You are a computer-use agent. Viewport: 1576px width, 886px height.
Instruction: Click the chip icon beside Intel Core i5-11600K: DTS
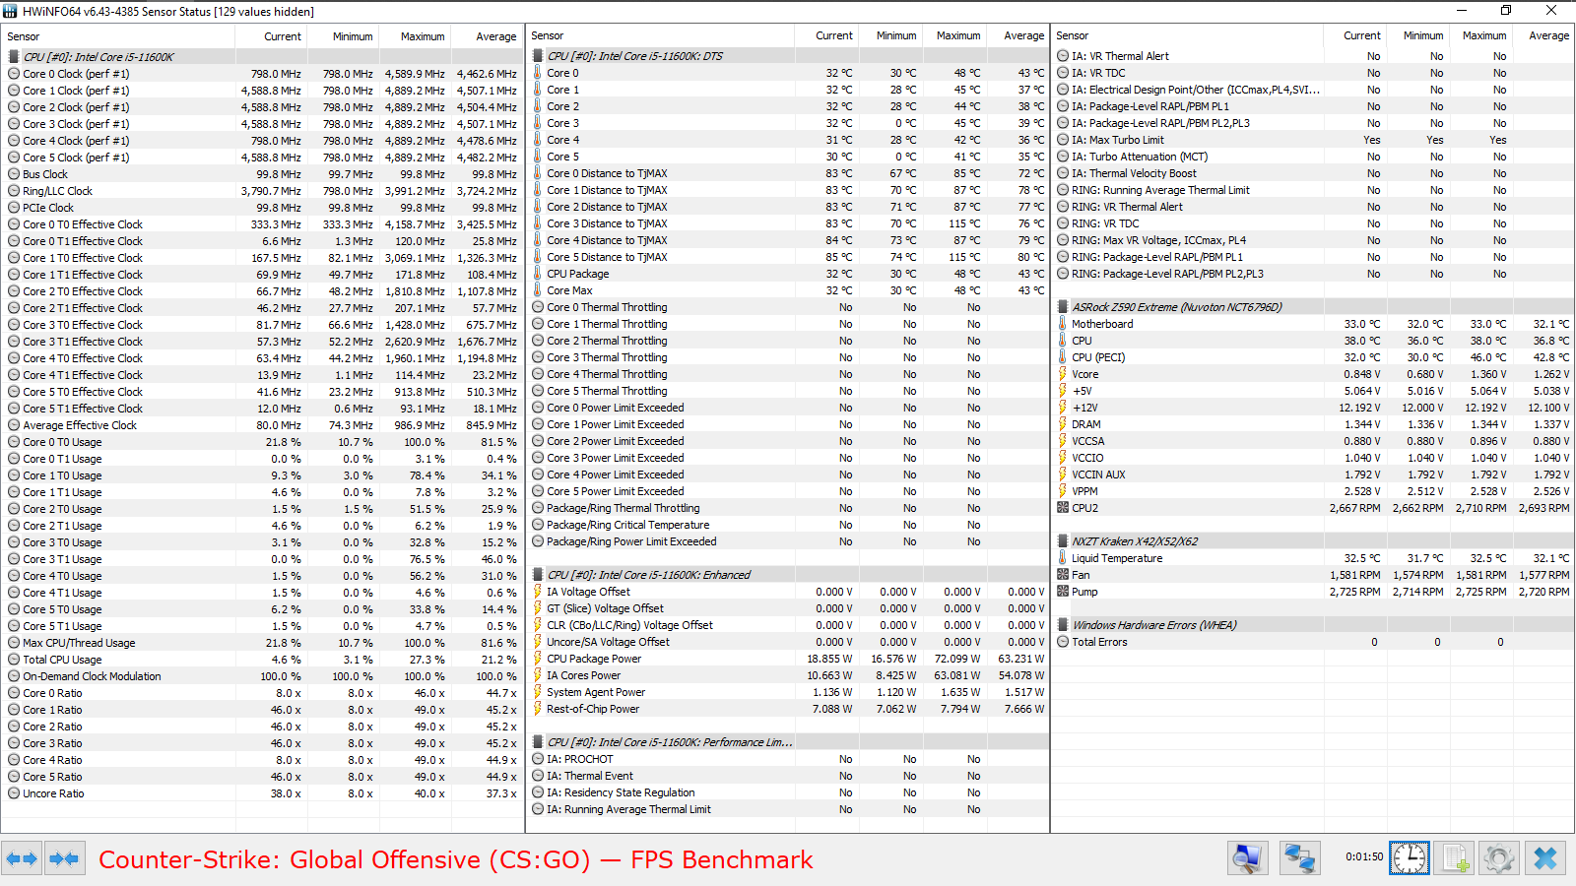click(x=538, y=56)
